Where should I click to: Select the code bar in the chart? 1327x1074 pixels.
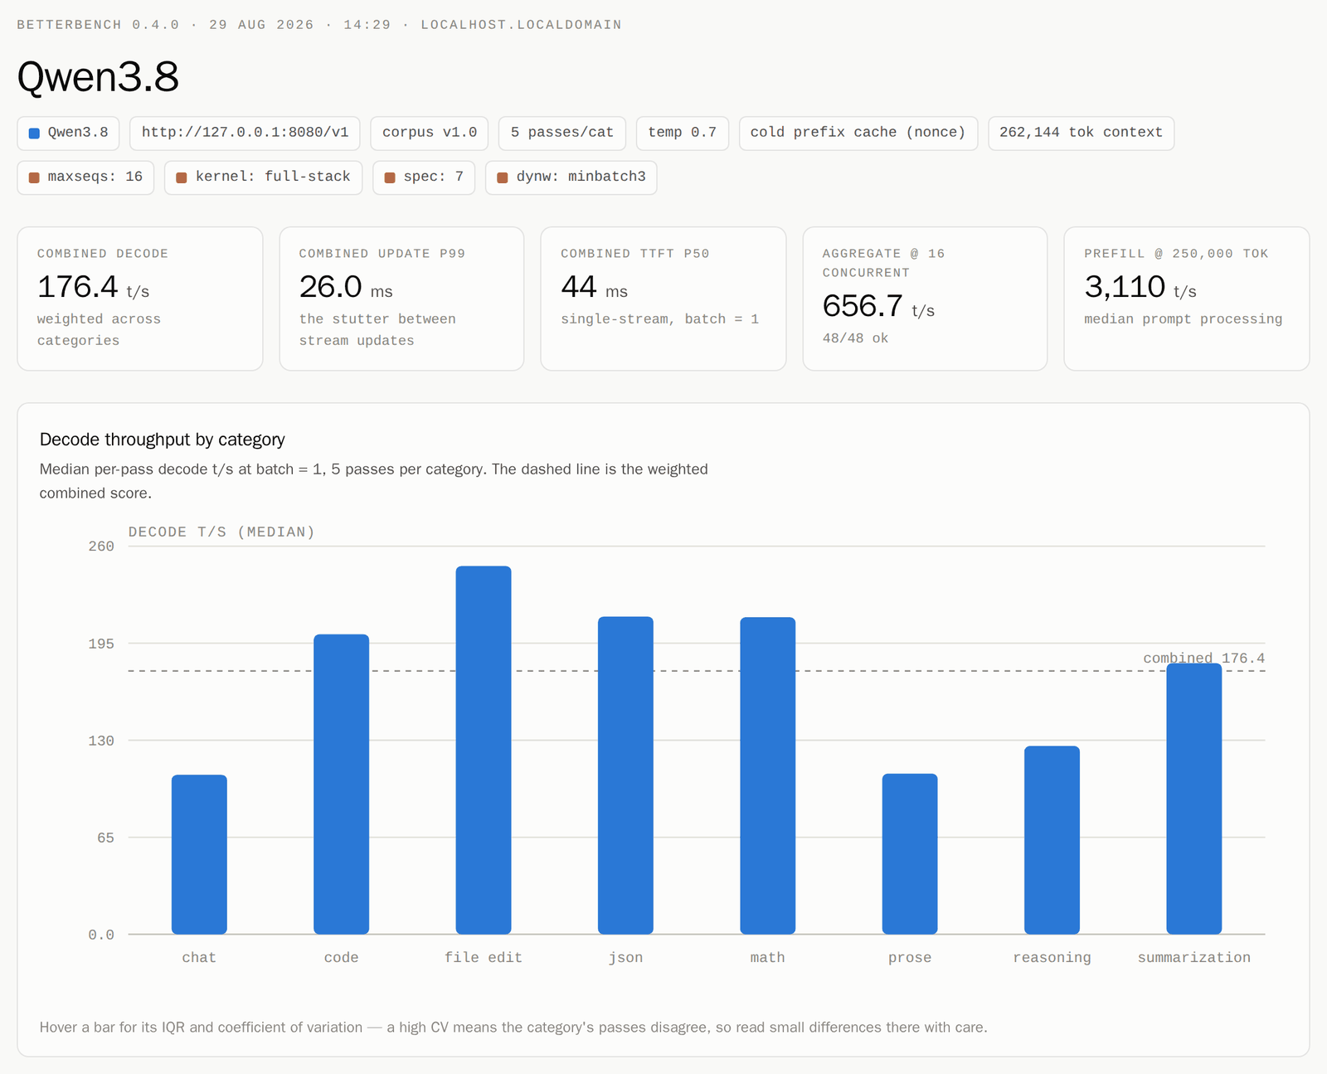point(342,785)
